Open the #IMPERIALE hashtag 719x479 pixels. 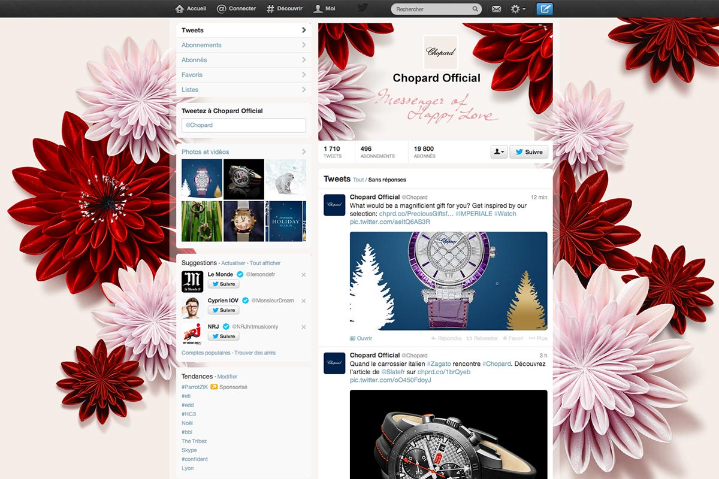(x=473, y=214)
